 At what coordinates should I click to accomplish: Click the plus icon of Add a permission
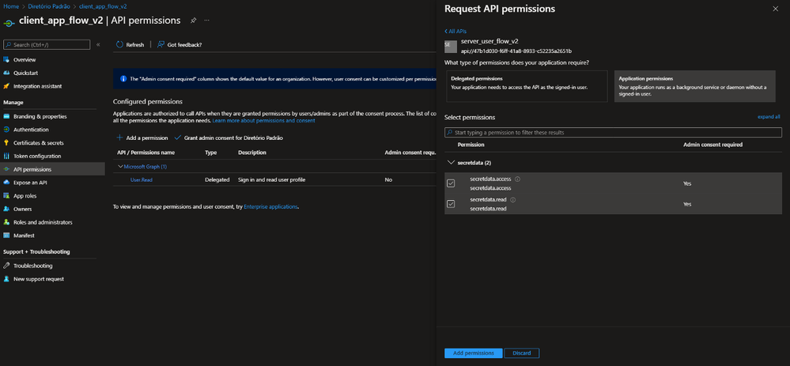(x=120, y=138)
